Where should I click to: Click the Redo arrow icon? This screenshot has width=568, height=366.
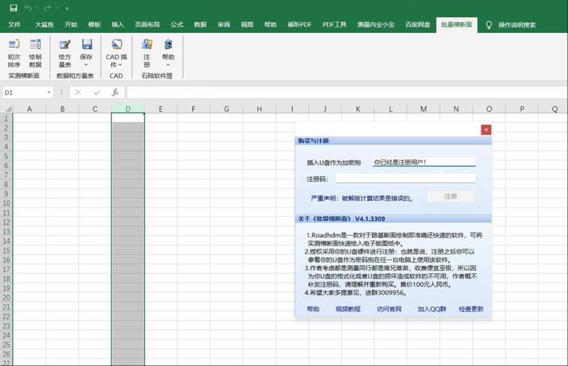[x=47, y=8]
